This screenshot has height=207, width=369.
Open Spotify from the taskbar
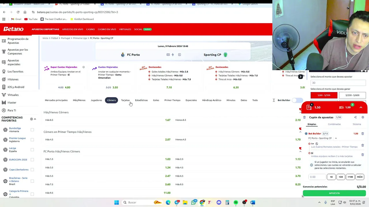click(x=236, y=202)
